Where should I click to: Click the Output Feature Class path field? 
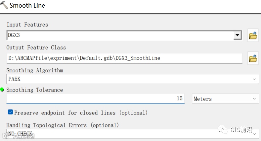124,58
